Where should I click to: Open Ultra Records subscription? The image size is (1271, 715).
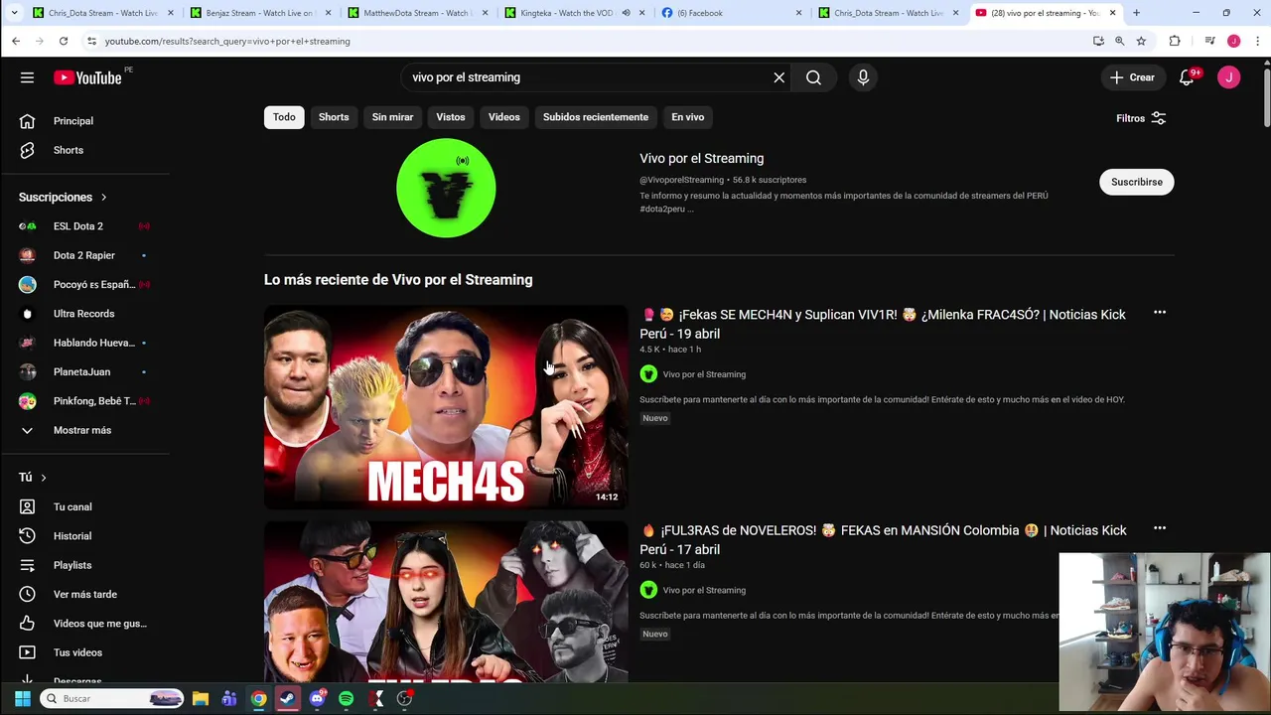pos(85,314)
